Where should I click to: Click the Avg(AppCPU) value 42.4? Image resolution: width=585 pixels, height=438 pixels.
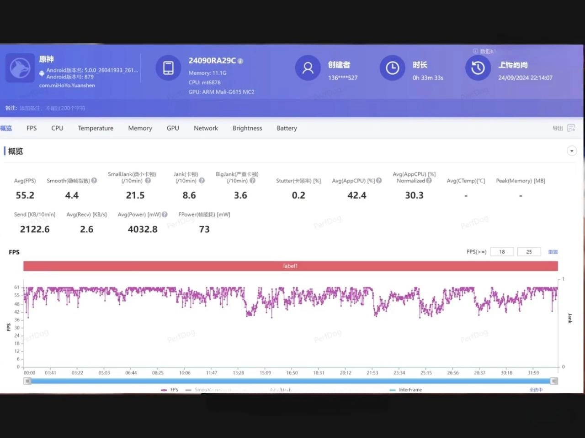tap(357, 195)
